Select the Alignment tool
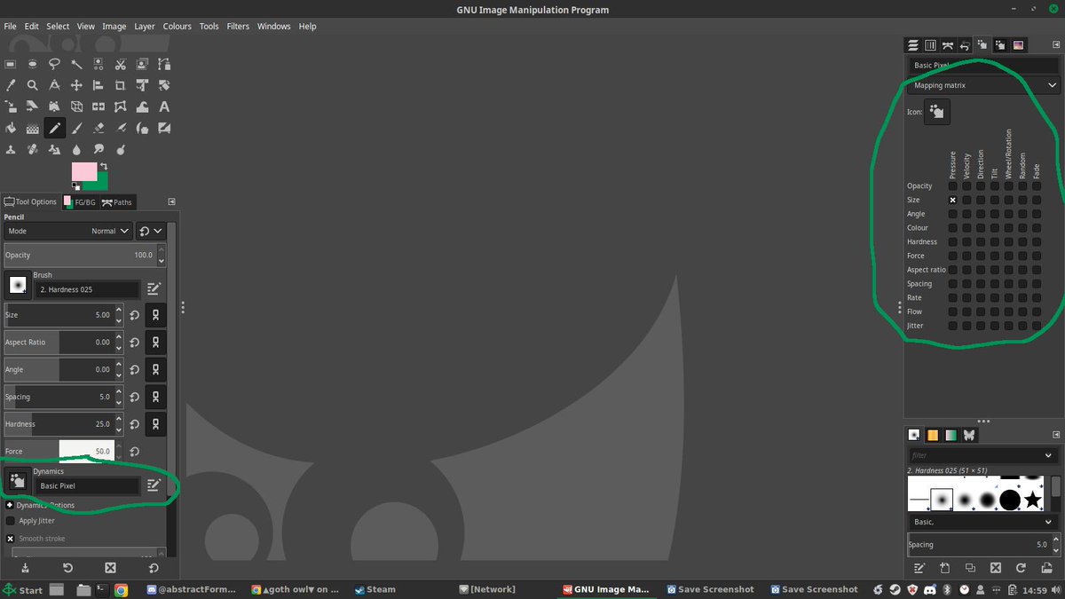Screen dimensions: 1065x599 [x=99, y=85]
